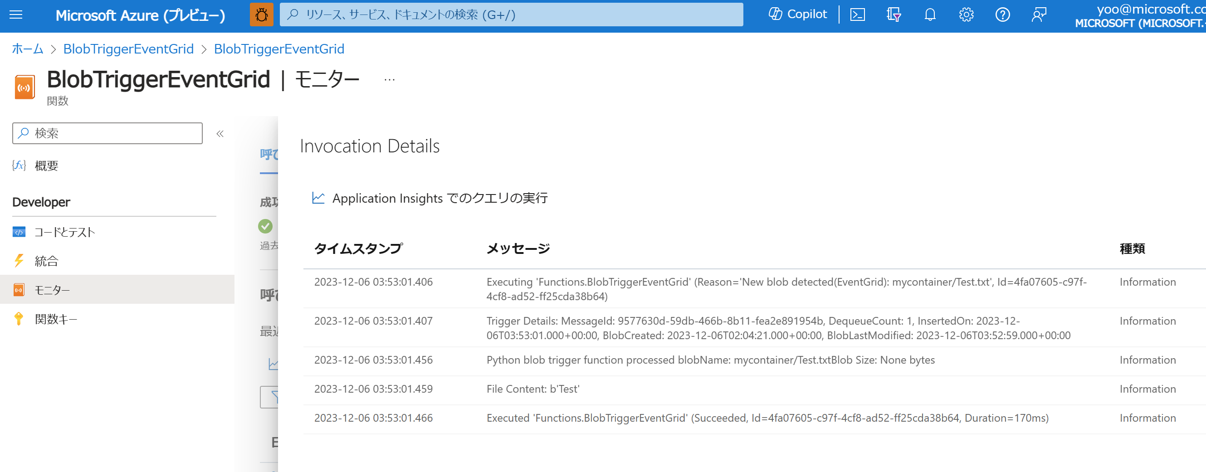Open the notifications bell
Image resolution: width=1206 pixels, height=472 pixels.
(930, 15)
